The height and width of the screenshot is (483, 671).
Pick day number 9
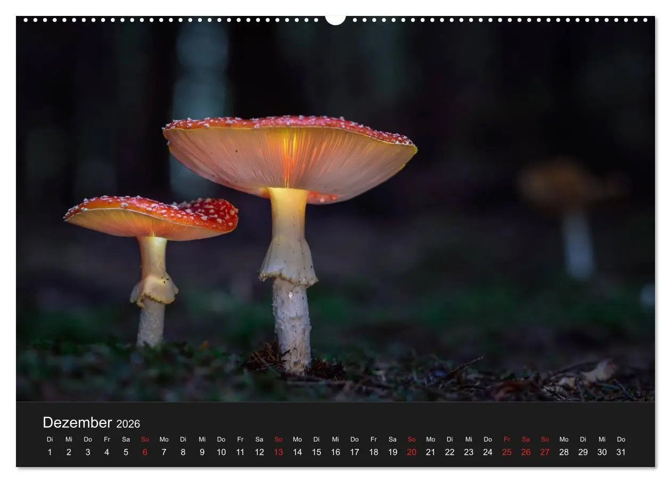point(202,452)
